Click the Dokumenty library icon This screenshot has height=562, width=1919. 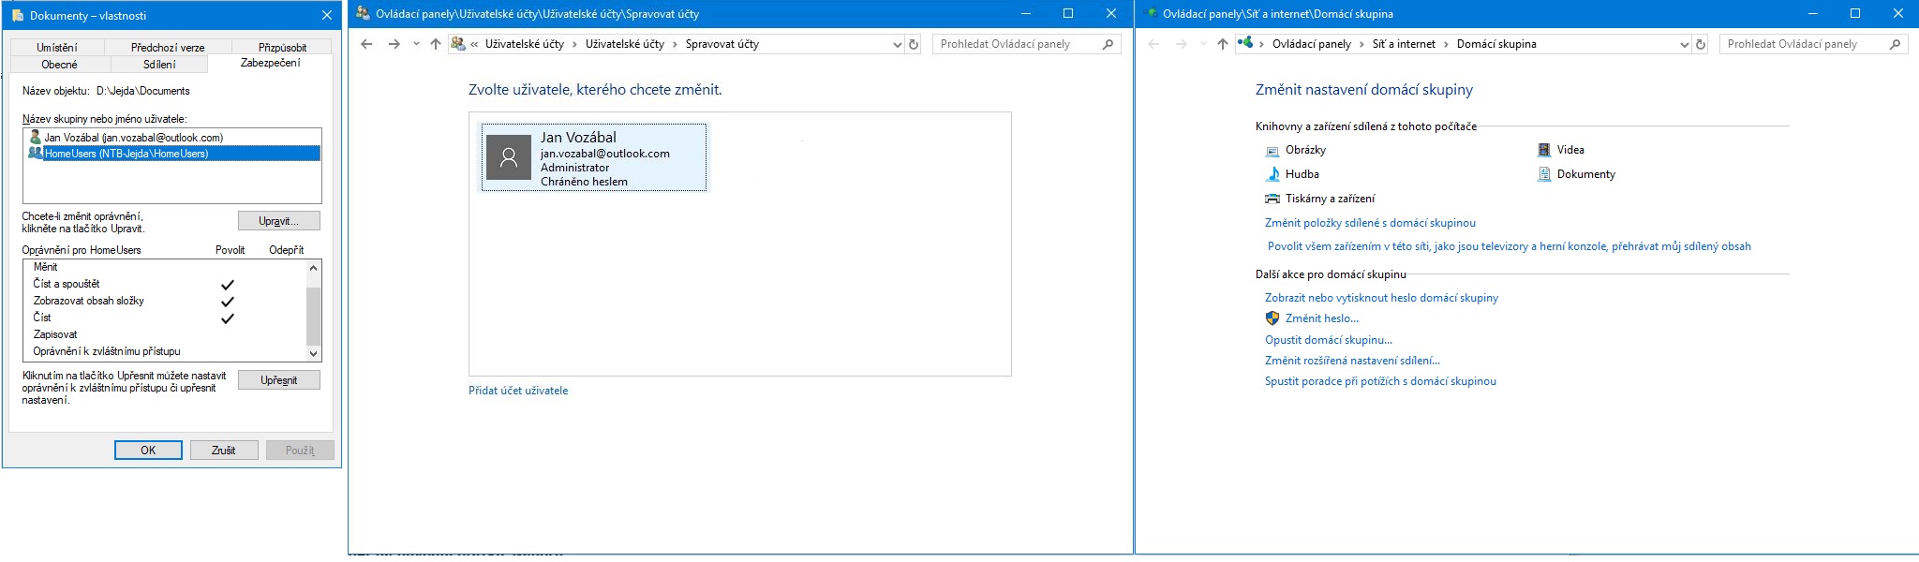1544,174
